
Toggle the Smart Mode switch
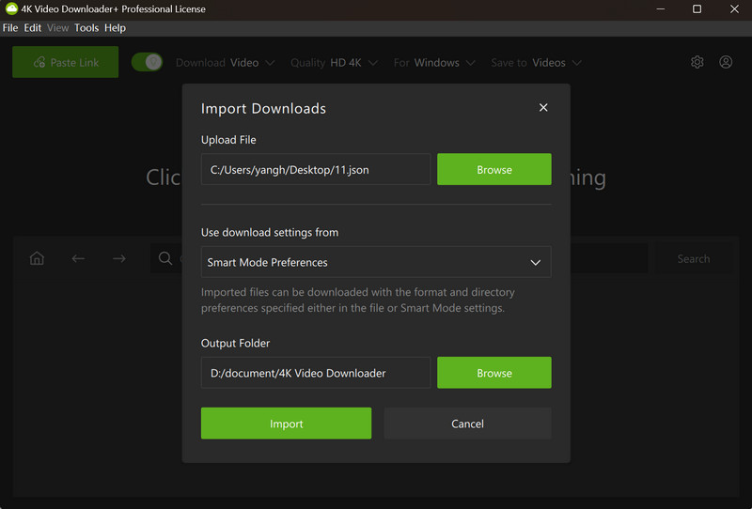148,62
